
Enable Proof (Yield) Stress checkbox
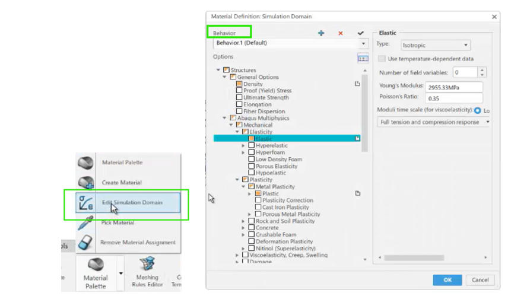tap(239, 90)
